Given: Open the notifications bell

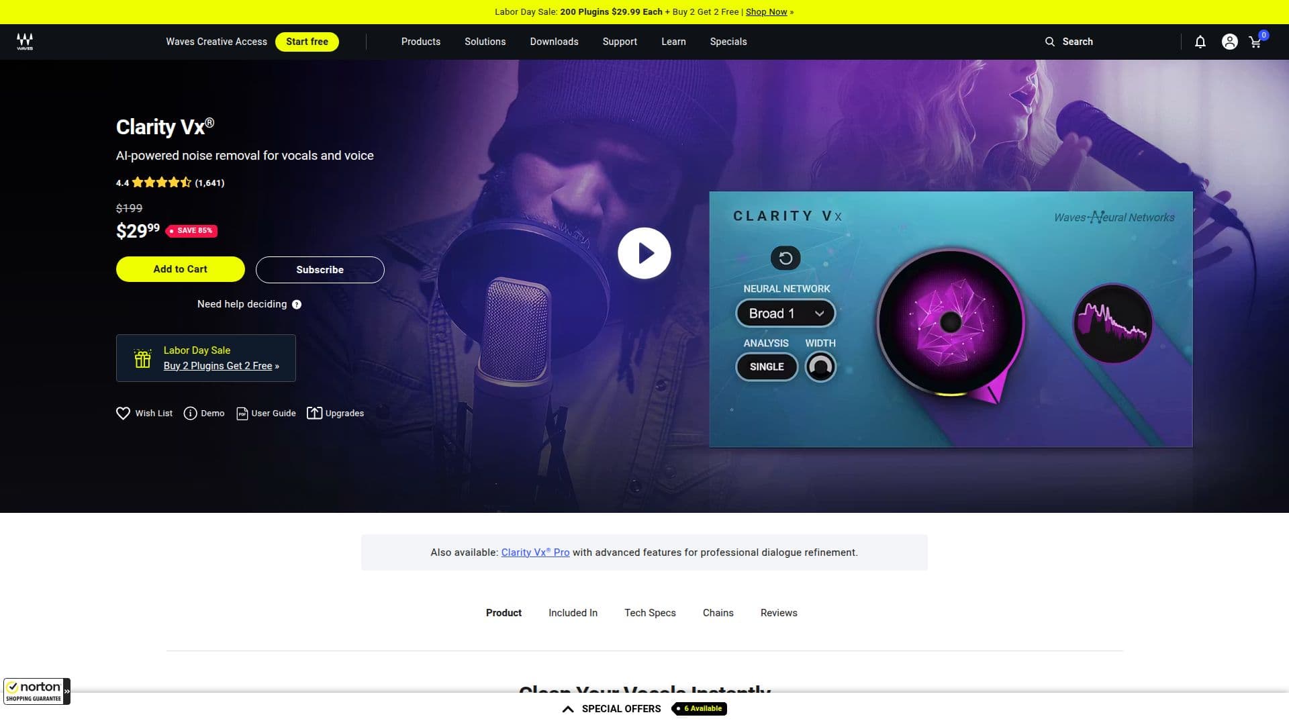Looking at the screenshot, I should tap(1200, 42).
